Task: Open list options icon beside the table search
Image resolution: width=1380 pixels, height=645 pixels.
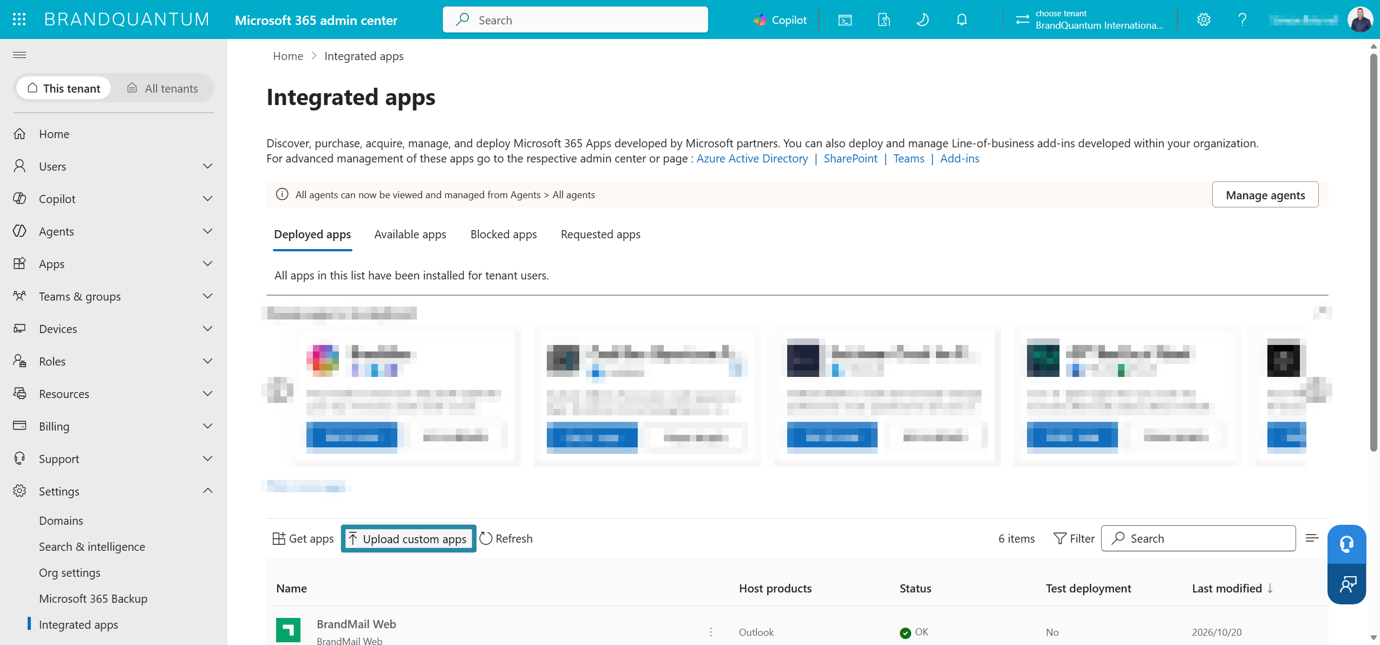Action: (1312, 538)
